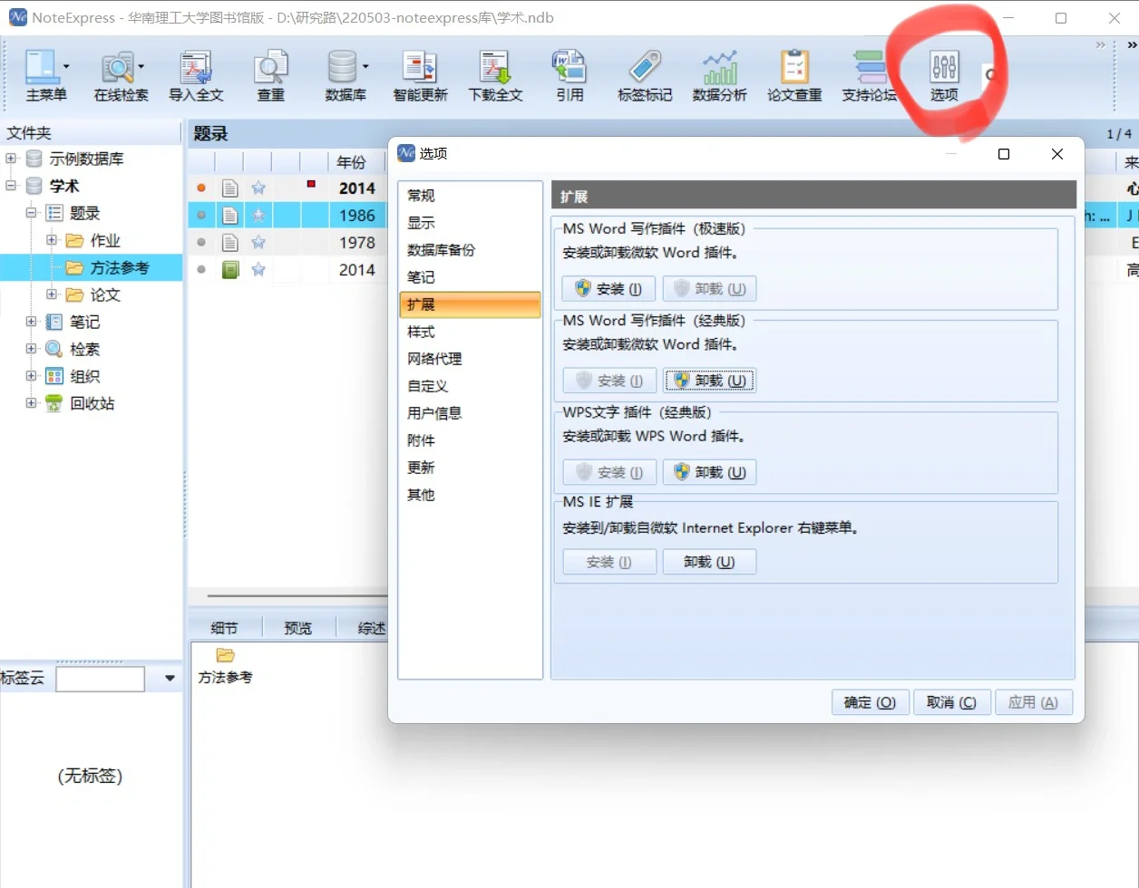Click the star icon in 1978 row
The image size is (1139, 888).
[258, 242]
